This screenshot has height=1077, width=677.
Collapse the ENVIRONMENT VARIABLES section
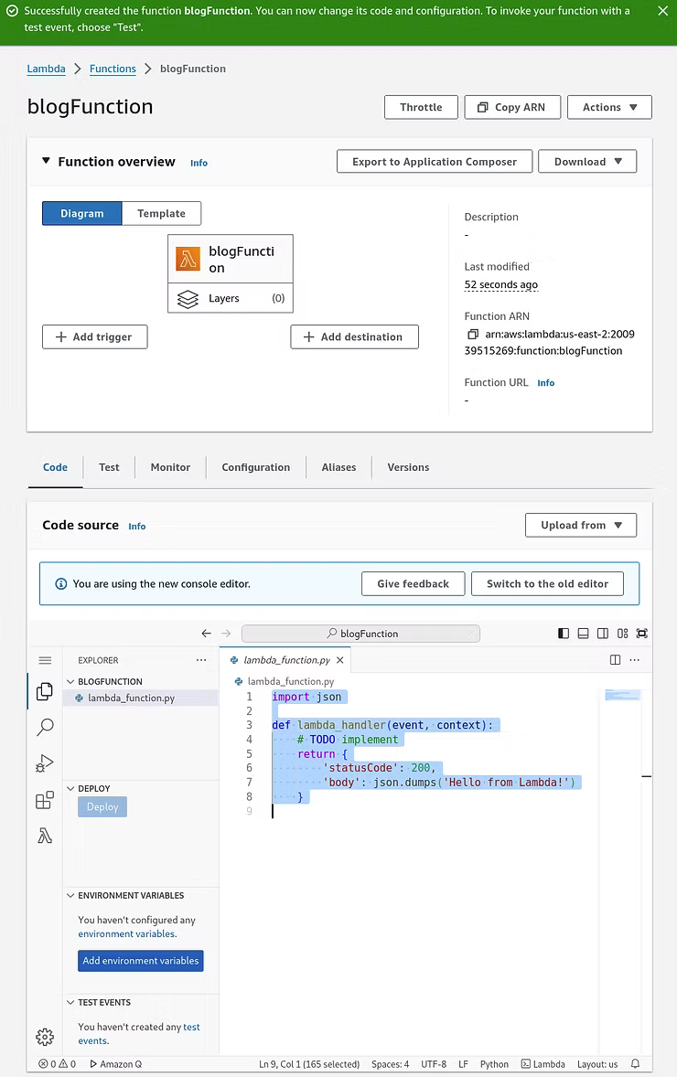coord(70,896)
